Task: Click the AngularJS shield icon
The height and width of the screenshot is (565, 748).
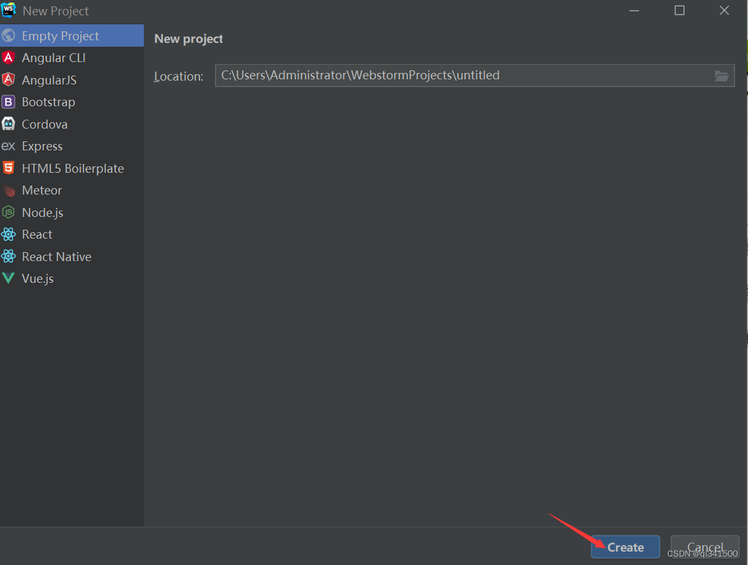Action: click(x=8, y=79)
